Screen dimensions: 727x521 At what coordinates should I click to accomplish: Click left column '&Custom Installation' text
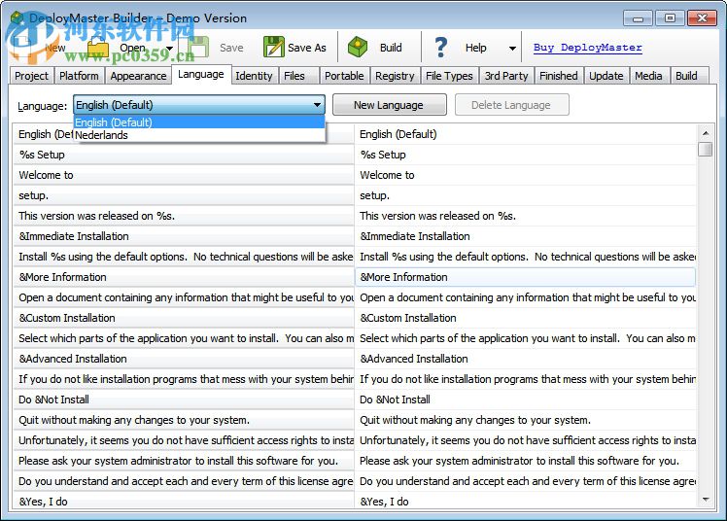point(67,318)
